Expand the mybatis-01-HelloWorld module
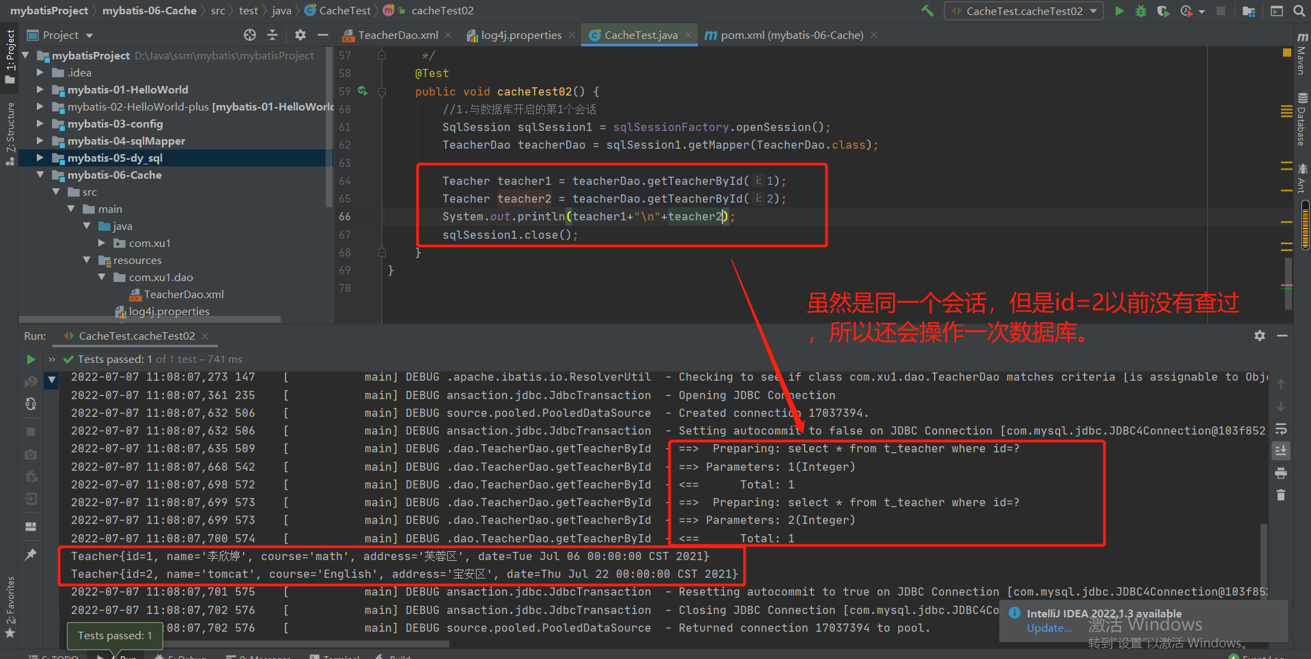The image size is (1311, 659). click(x=40, y=89)
